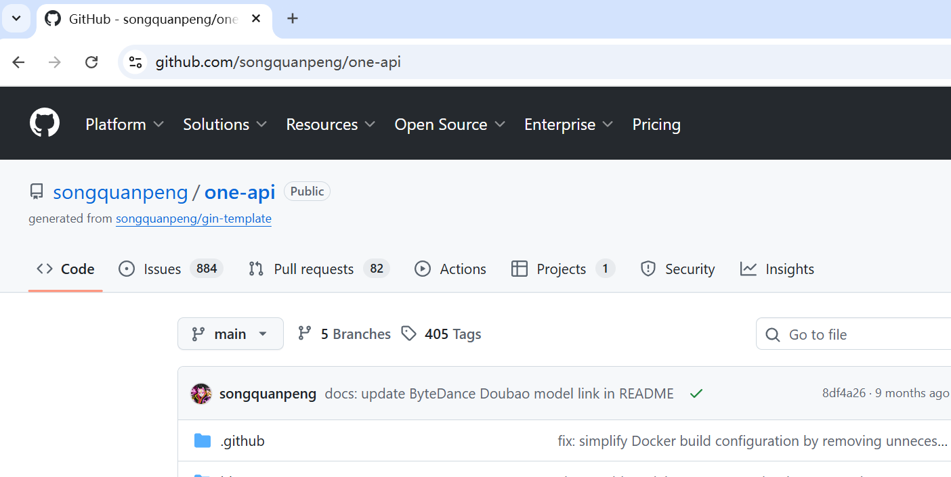
Task: Open the main branch selector dropdown
Action: tap(230, 334)
